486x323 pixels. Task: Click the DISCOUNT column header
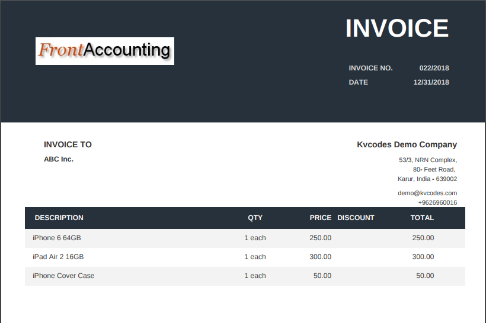[x=356, y=218]
